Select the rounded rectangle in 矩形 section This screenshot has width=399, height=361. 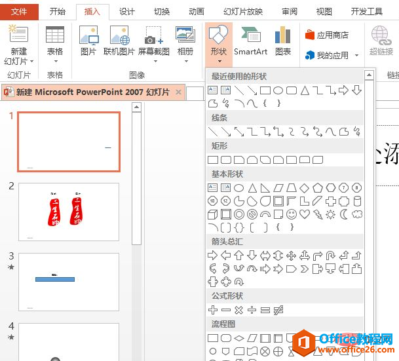point(226,160)
